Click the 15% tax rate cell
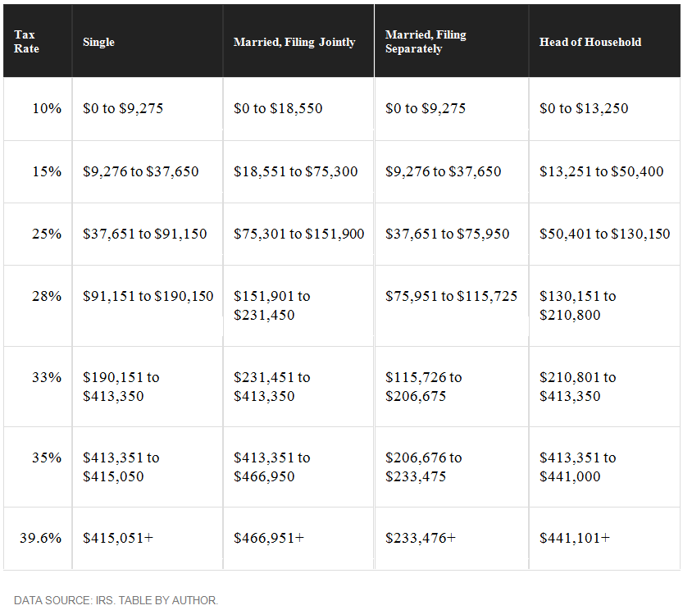Viewport: 683px width, 610px height. click(47, 171)
